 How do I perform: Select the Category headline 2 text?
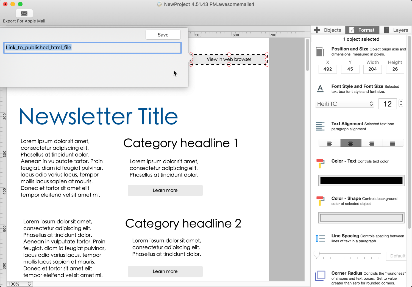point(183,223)
